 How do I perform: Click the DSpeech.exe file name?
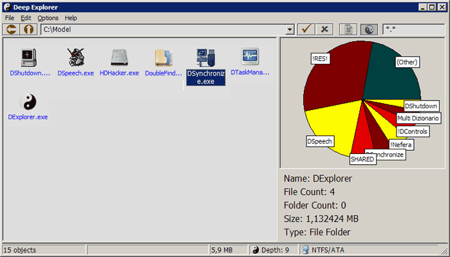(x=76, y=73)
